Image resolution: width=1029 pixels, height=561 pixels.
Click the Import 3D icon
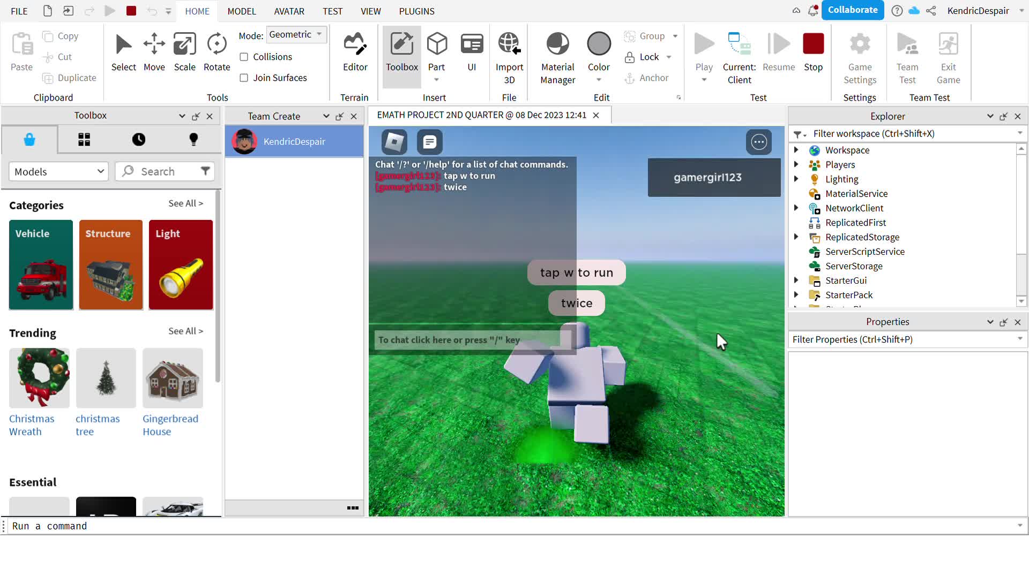[509, 46]
